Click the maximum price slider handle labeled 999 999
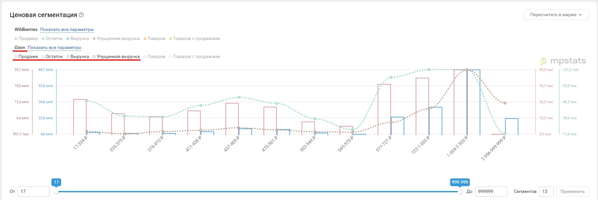This screenshot has height=200, width=598. tap(460, 192)
